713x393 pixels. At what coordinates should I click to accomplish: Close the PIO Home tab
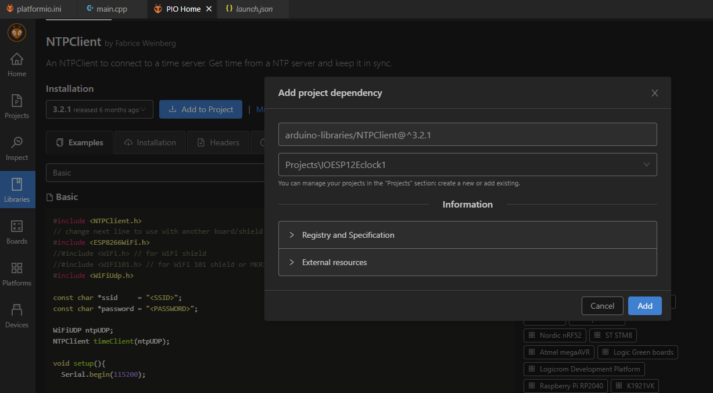click(x=209, y=9)
